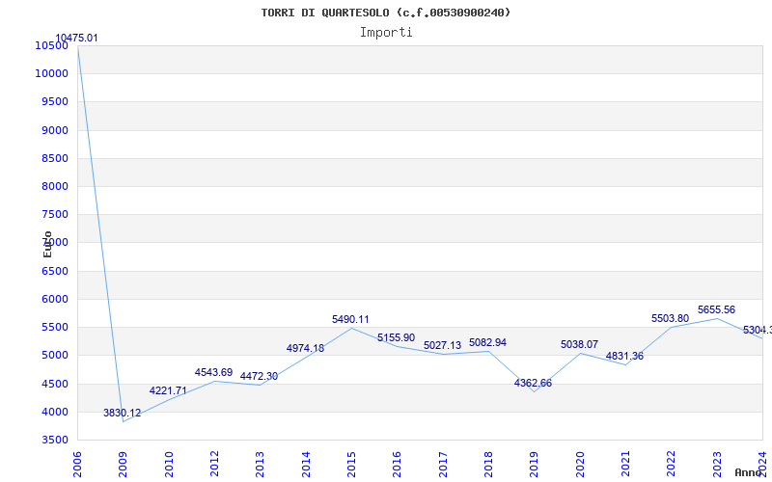Click the 2009 year axis label
Screen dimensions: 772x482
click(x=124, y=465)
